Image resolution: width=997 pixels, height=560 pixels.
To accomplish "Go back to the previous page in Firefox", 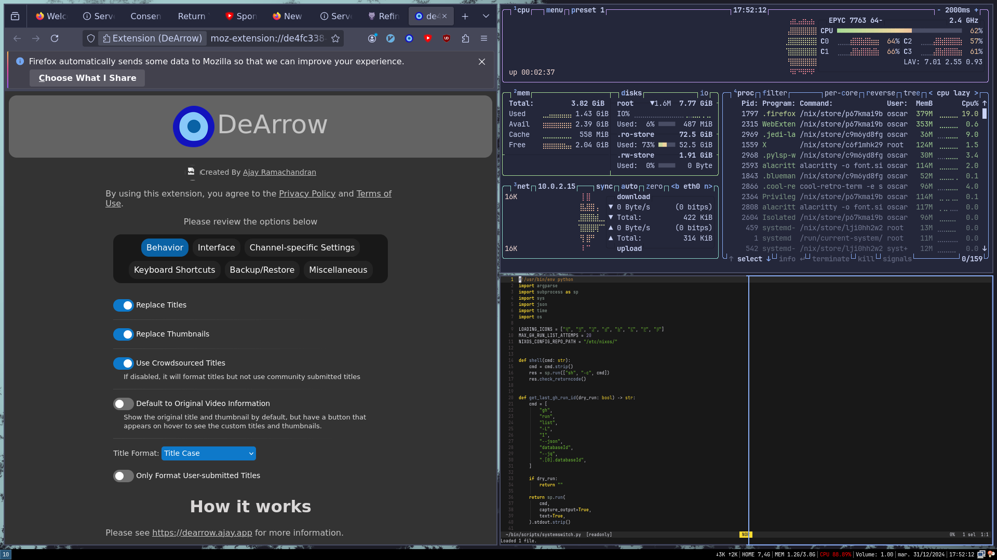I will 17,38.
